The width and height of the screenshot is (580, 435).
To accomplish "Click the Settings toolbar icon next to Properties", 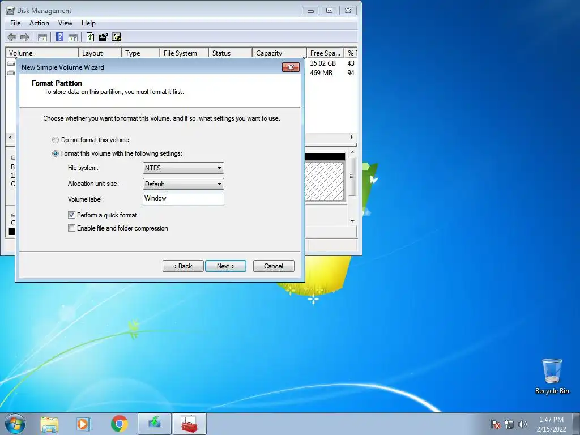I will [117, 37].
